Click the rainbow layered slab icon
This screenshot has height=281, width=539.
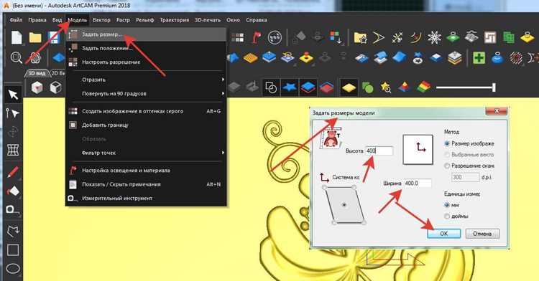423,87
